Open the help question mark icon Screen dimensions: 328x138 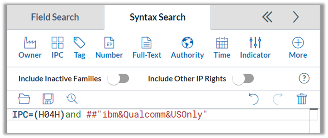click(x=304, y=78)
